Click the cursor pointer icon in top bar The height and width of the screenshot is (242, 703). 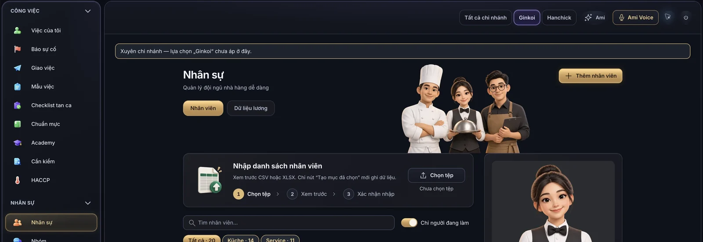pyautogui.click(x=668, y=17)
